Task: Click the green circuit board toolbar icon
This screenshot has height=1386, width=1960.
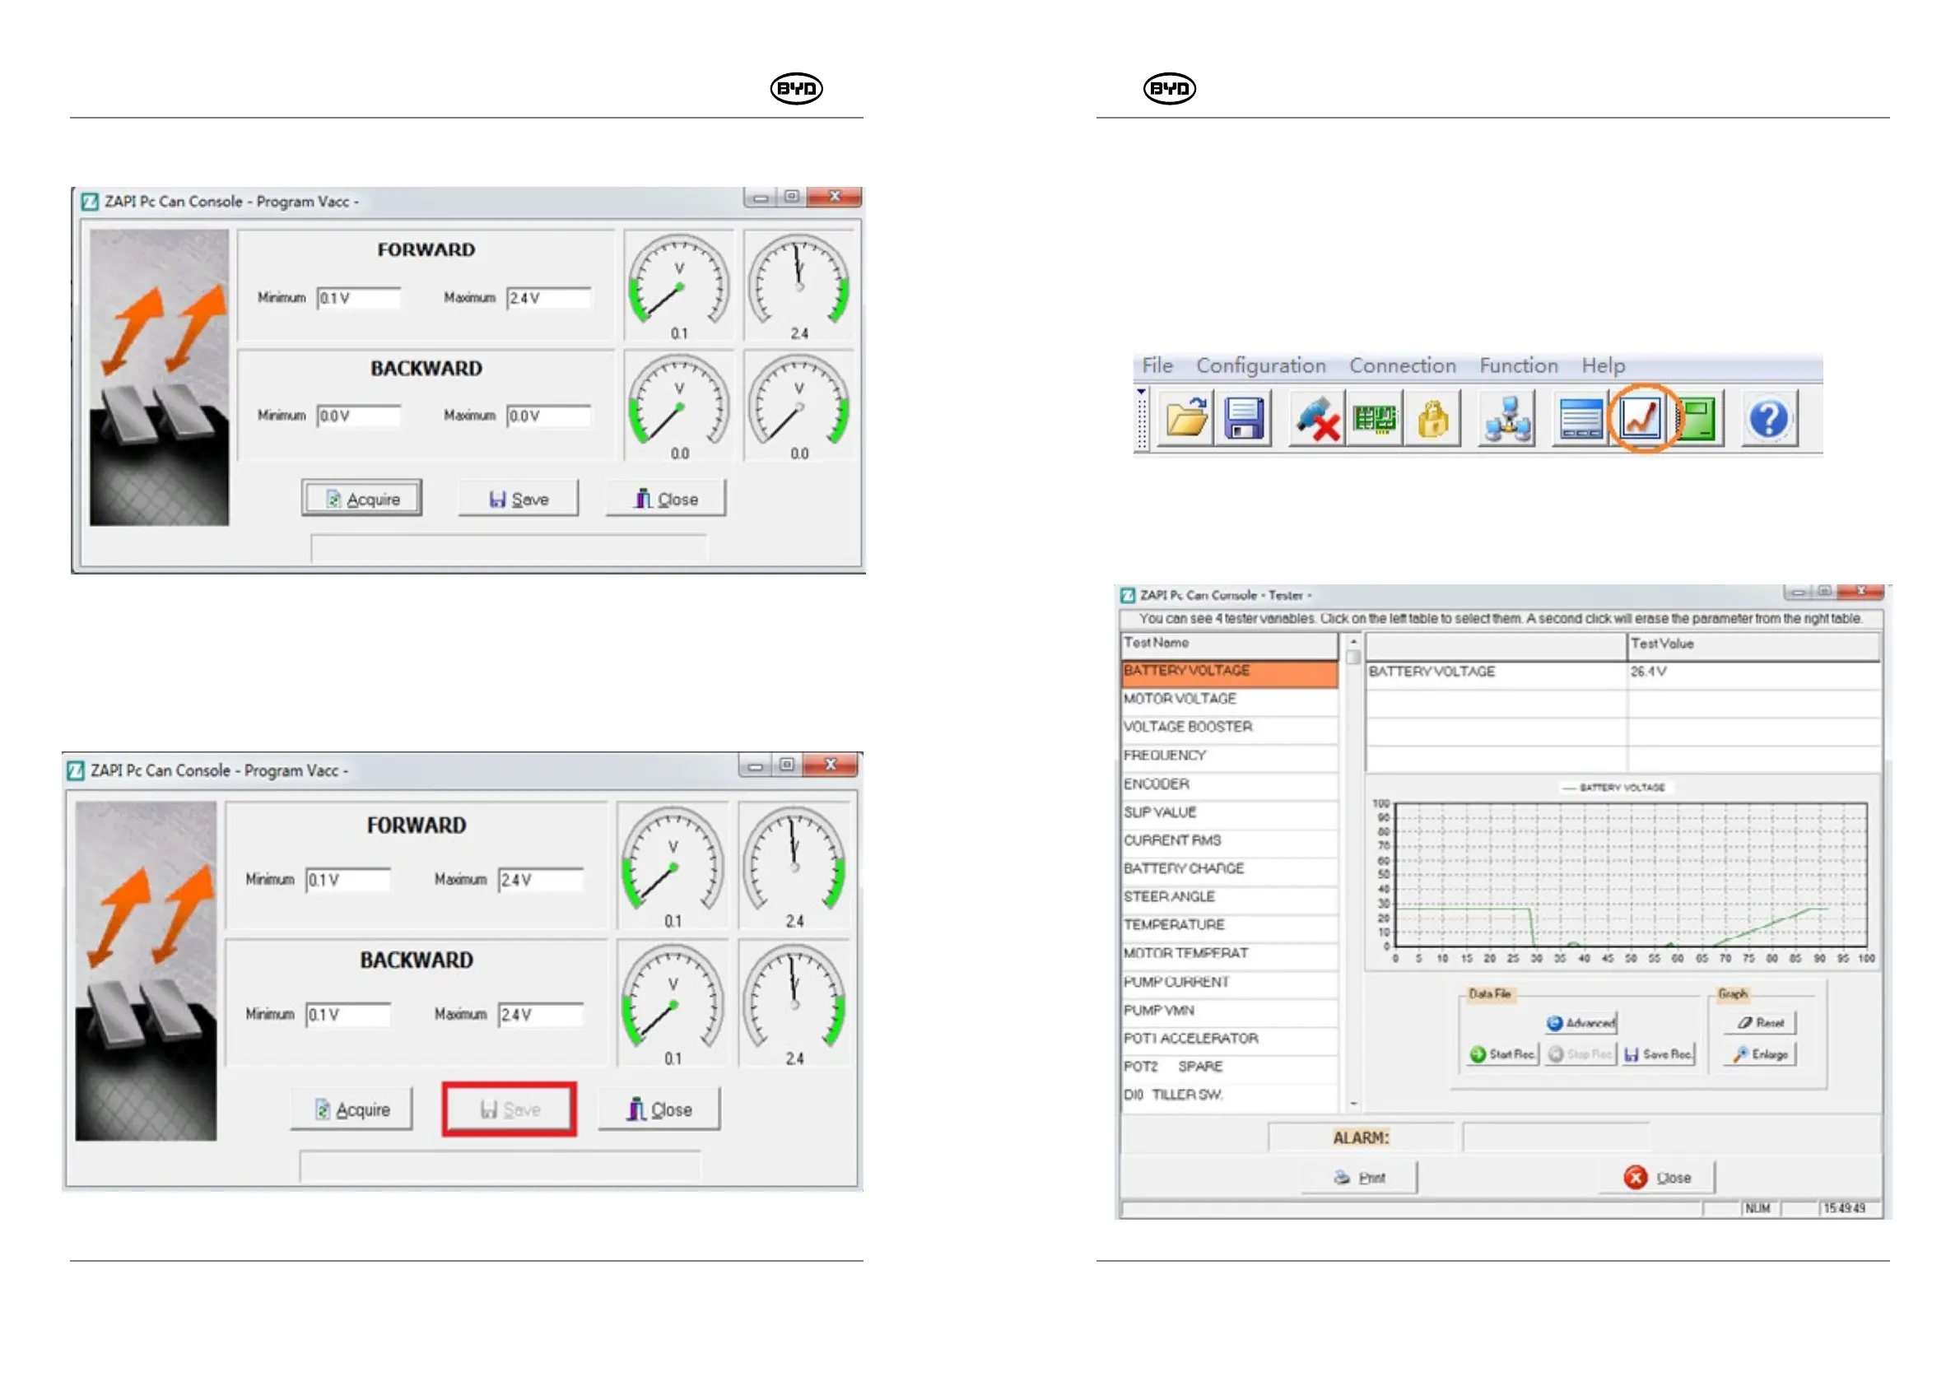Action: point(1375,418)
